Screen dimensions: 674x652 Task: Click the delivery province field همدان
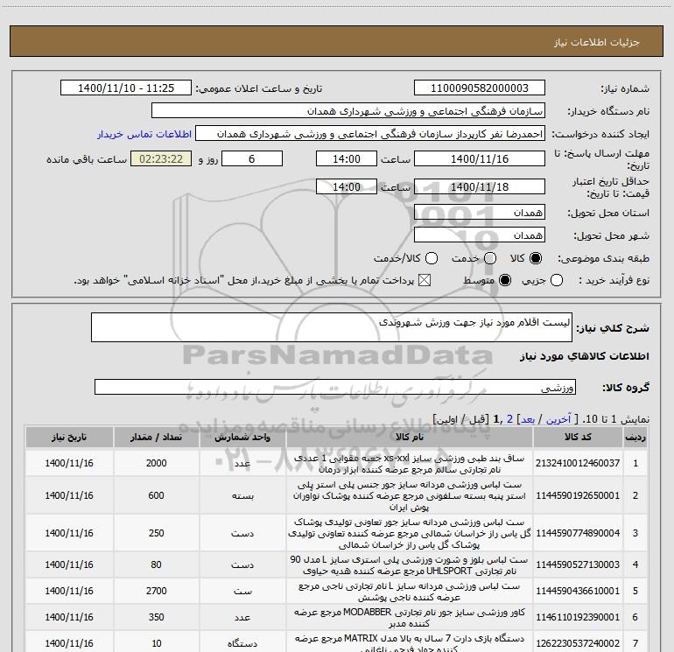480,213
